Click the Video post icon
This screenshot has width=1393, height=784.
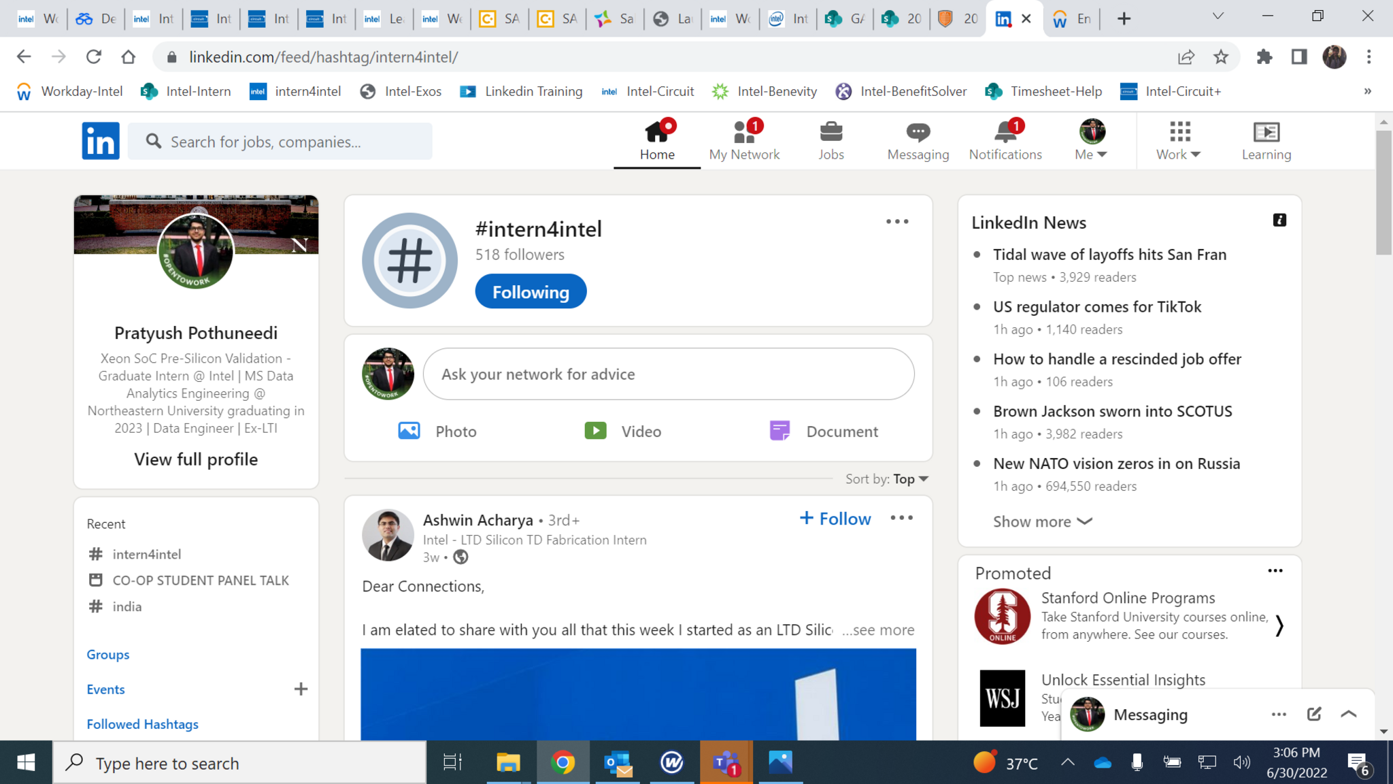(x=596, y=431)
